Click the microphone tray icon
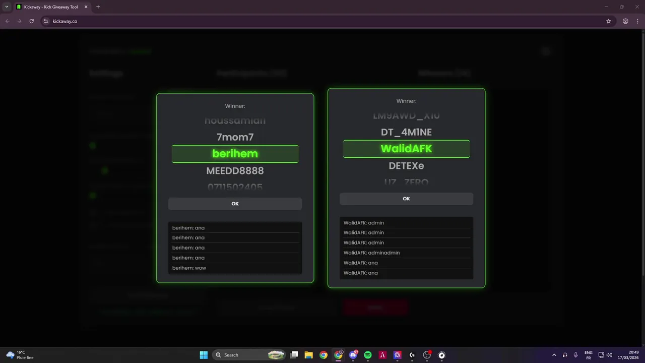This screenshot has height=363, width=645. tap(575, 355)
